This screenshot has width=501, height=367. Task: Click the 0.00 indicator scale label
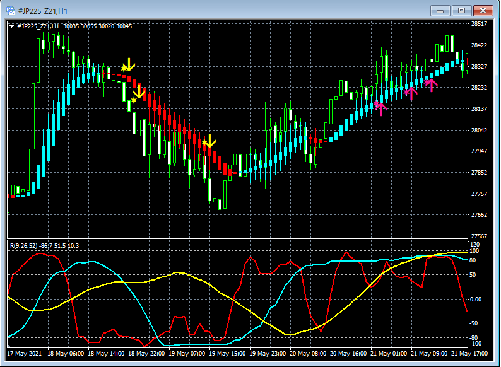(x=476, y=300)
